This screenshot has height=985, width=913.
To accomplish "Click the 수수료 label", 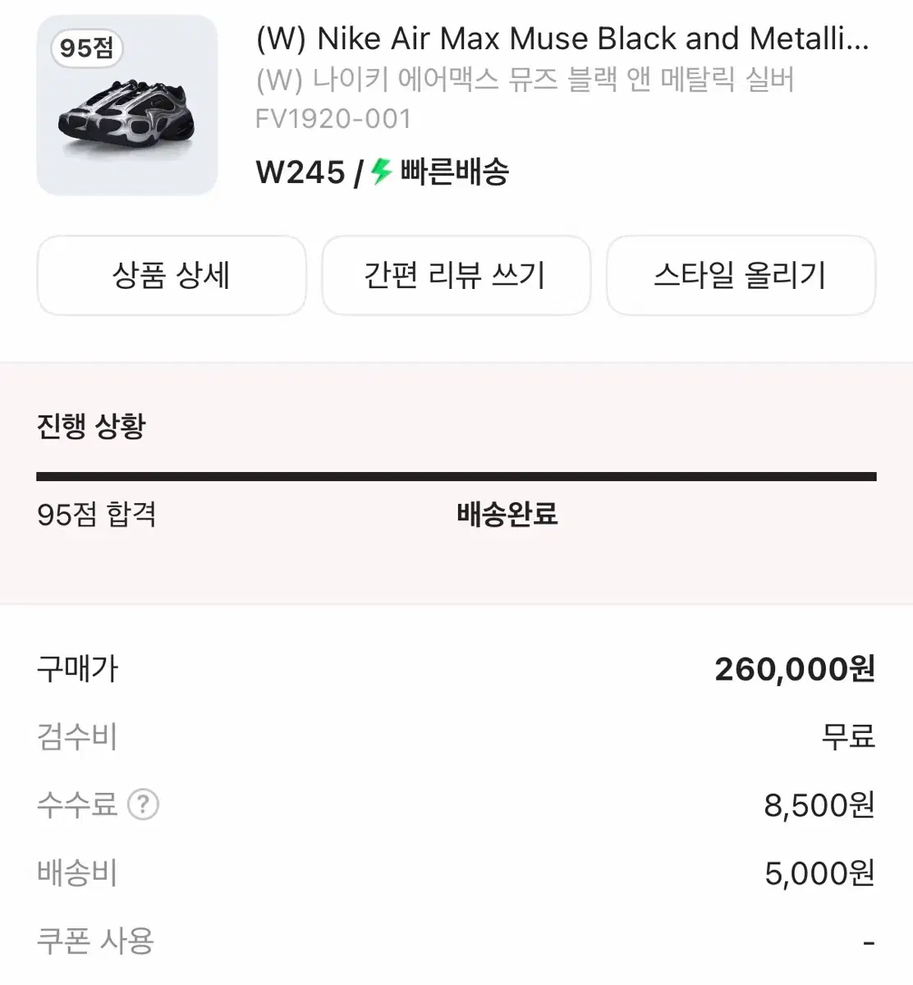I will point(77,804).
